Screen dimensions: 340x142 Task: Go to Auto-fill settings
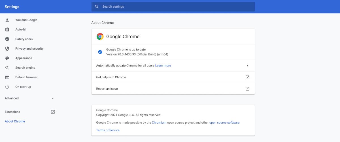[21, 30]
